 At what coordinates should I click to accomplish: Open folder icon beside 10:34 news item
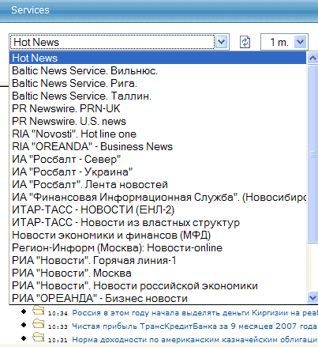click(39, 311)
